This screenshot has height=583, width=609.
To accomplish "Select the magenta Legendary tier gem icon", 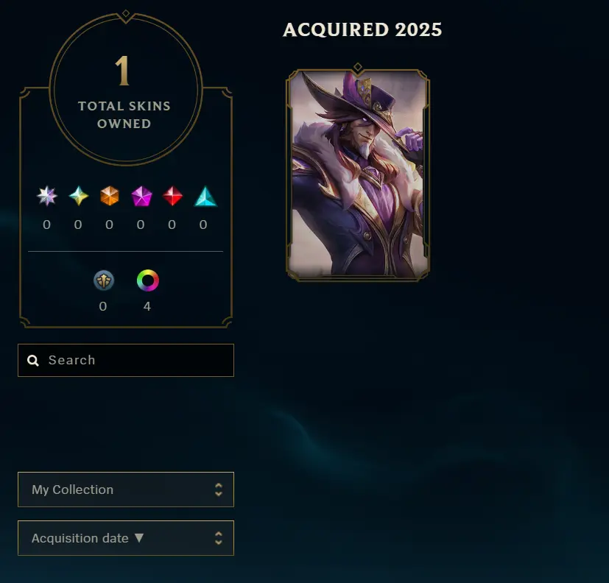I will (141, 196).
